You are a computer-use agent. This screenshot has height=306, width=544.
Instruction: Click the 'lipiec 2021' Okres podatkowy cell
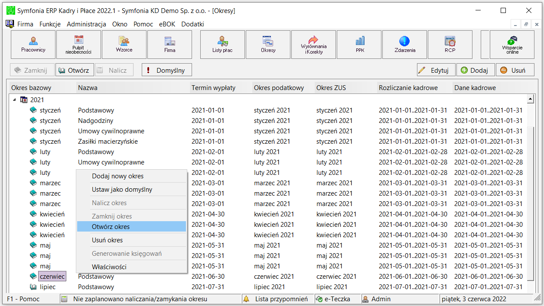click(x=270, y=287)
